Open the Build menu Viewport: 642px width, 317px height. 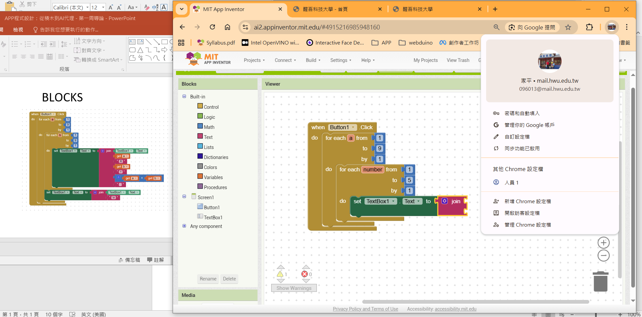pyautogui.click(x=313, y=60)
